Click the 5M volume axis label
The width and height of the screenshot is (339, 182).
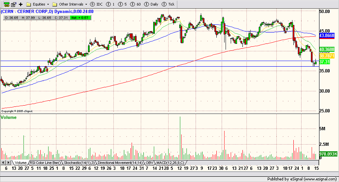click(322, 129)
